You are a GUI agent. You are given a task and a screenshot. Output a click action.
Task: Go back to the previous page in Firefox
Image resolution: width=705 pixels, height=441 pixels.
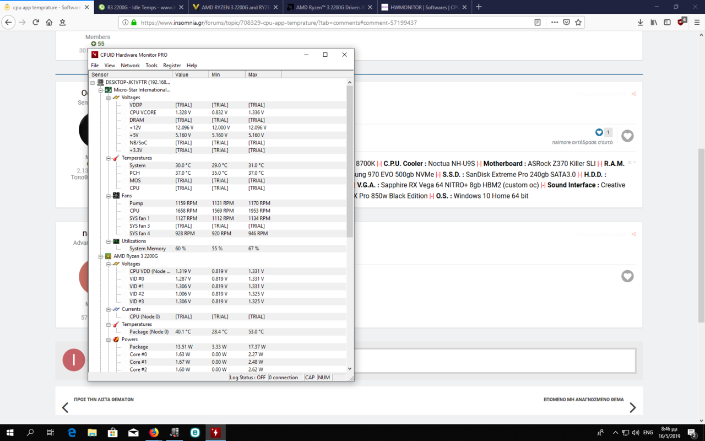pos(8,23)
